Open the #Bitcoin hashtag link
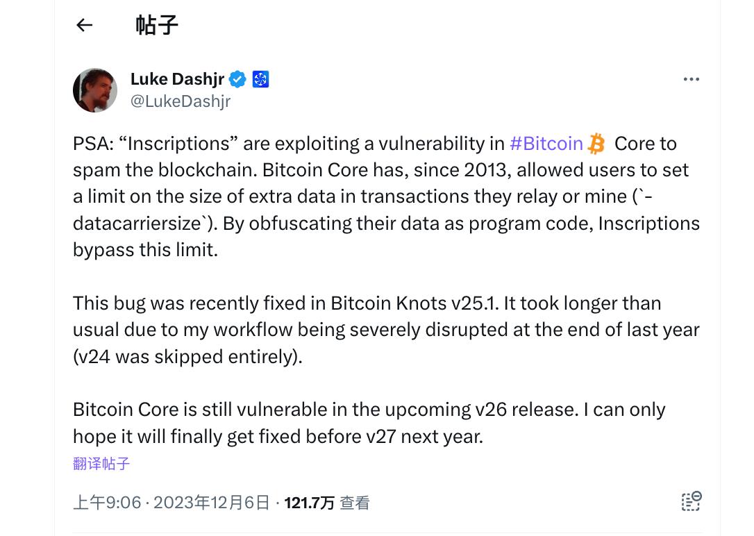The image size is (754, 536). point(546,144)
